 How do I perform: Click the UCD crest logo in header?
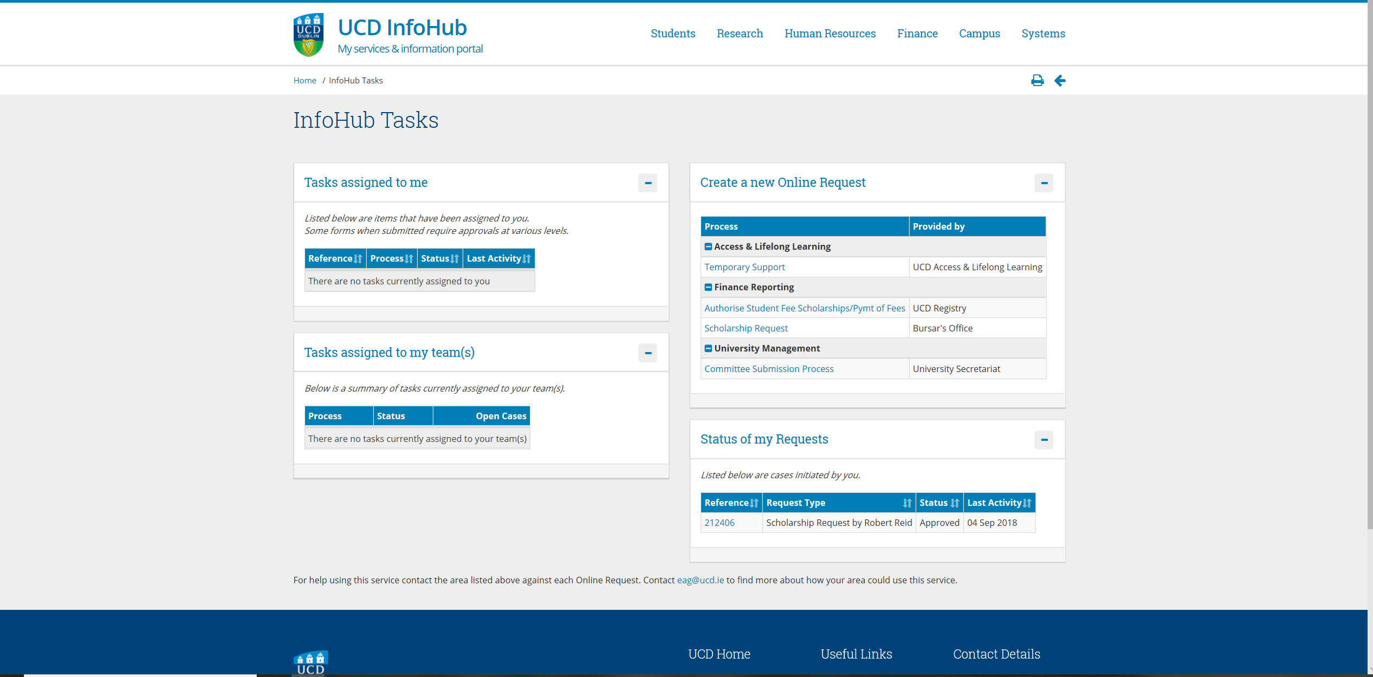coord(309,35)
